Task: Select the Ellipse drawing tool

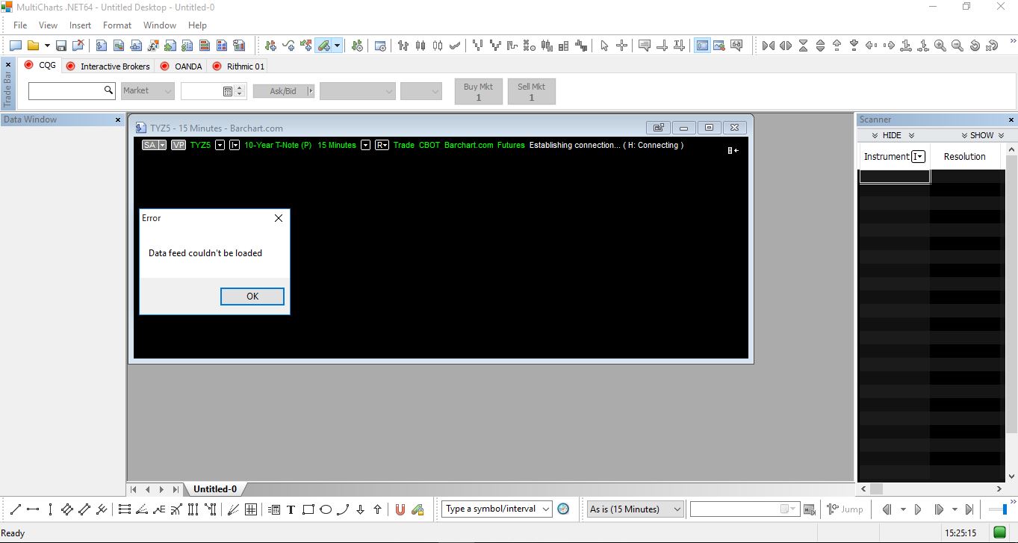Action: coord(326,509)
